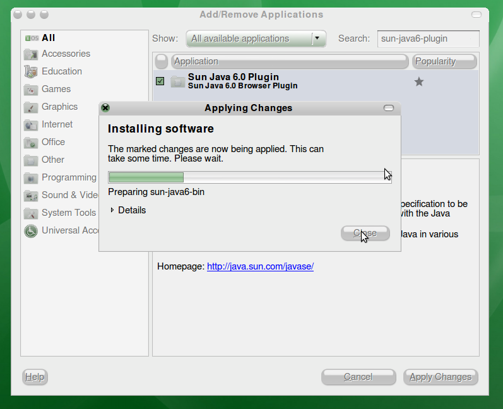
Task: Click the popularity star for Sun Java Plugin
Action: click(x=419, y=82)
